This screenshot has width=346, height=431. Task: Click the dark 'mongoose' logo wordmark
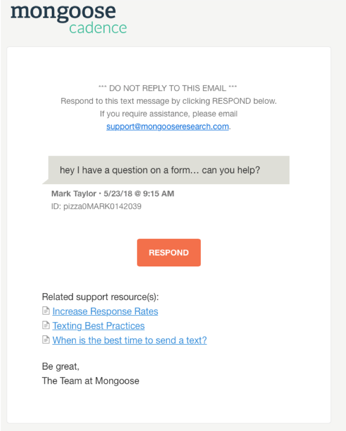(x=63, y=11)
